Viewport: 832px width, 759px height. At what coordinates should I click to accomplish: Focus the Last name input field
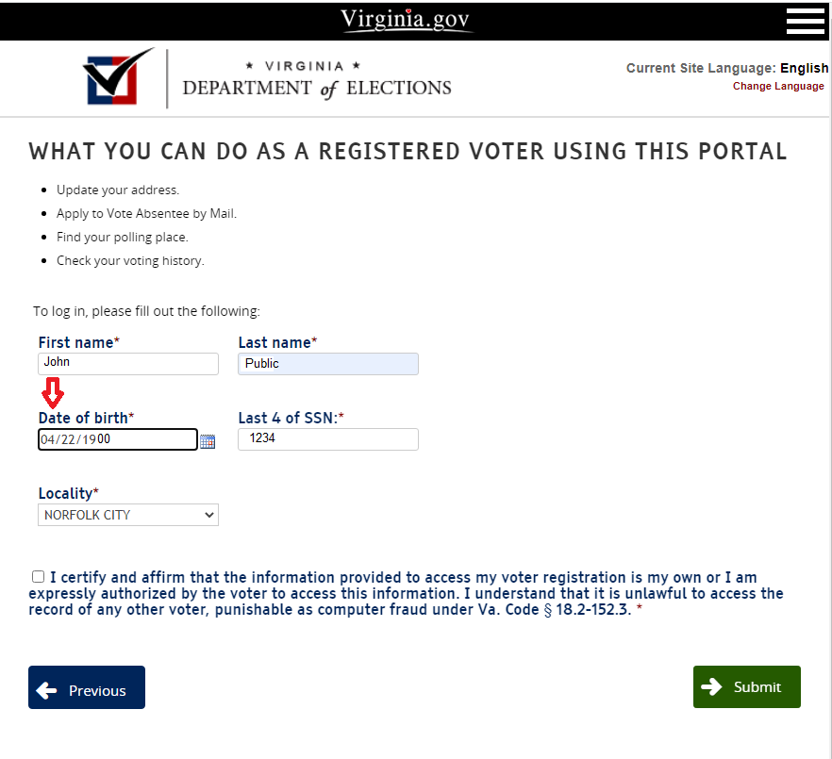pos(328,364)
